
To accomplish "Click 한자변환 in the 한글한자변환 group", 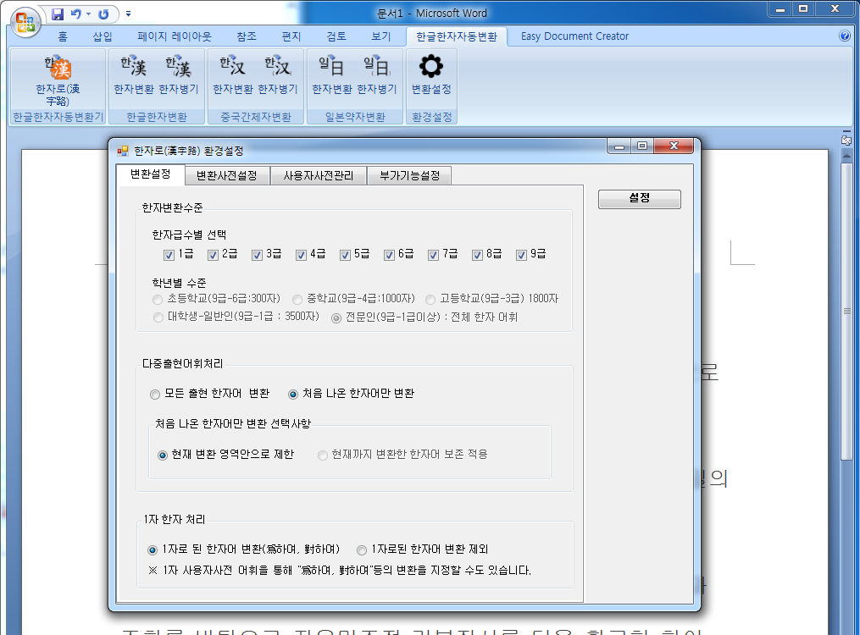I will pyautogui.click(x=133, y=76).
